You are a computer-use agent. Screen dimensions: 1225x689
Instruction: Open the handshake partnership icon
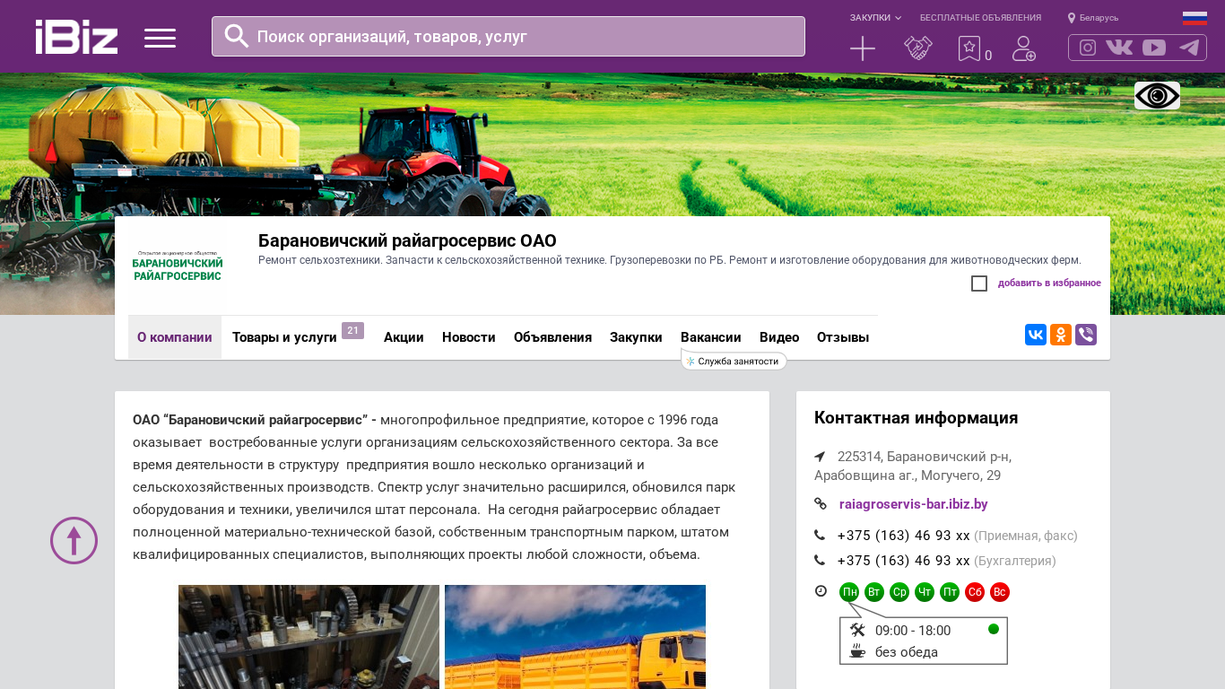point(918,48)
